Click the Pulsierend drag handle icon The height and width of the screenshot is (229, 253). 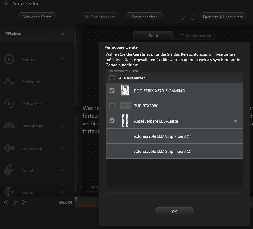(x=62, y=81)
